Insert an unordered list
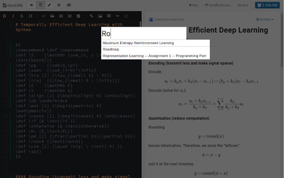The image size is (284, 178). pos(61,16)
